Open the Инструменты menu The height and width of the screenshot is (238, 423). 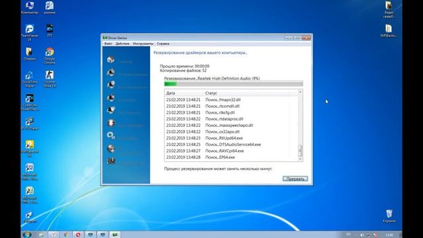(143, 44)
